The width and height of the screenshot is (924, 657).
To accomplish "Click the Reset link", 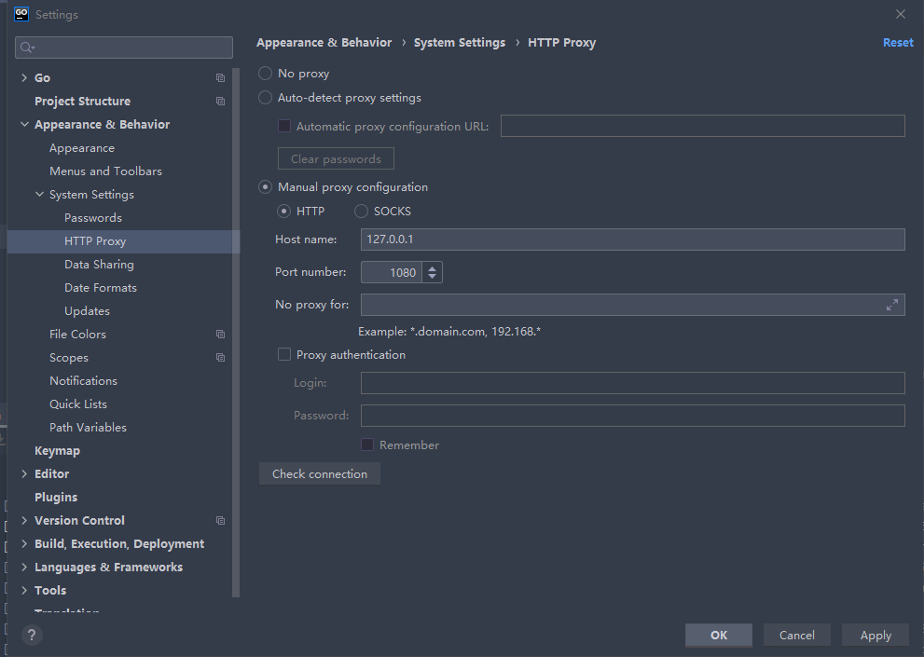I will point(898,43).
